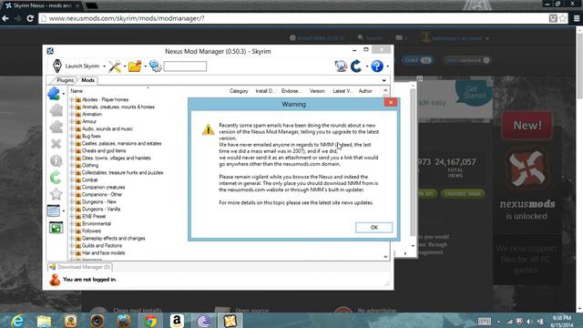Click the orange user login icon
The height and width of the screenshot is (328, 583).
click(55, 280)
